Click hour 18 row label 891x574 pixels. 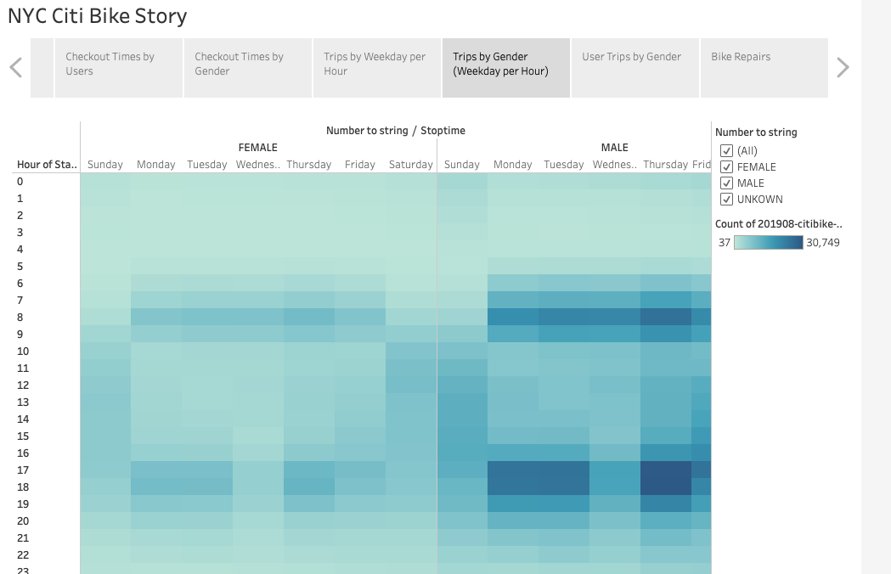click(x=23, y=487)
